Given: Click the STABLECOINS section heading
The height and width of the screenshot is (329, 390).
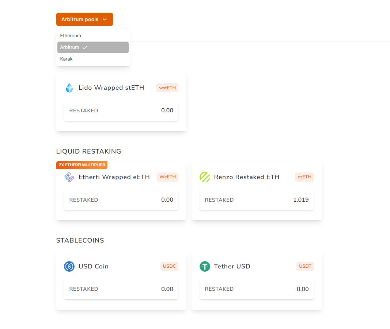Looking at the screenshot, I should coord(80,240).
